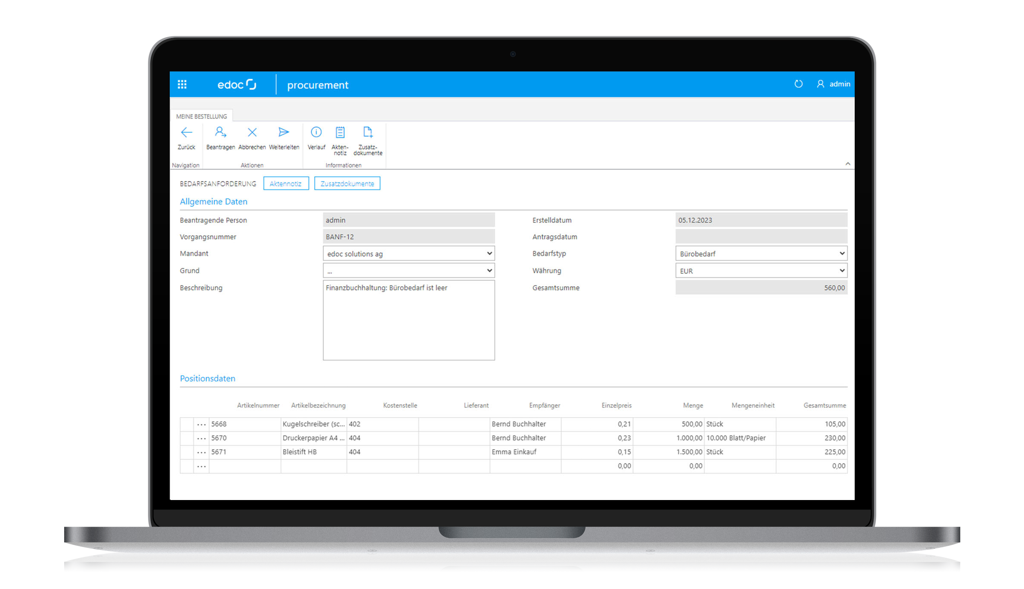The height and width of the screenshot is (589, 1024).
Task: Select the selector cell of row 5670
Action: click(187, 438)
